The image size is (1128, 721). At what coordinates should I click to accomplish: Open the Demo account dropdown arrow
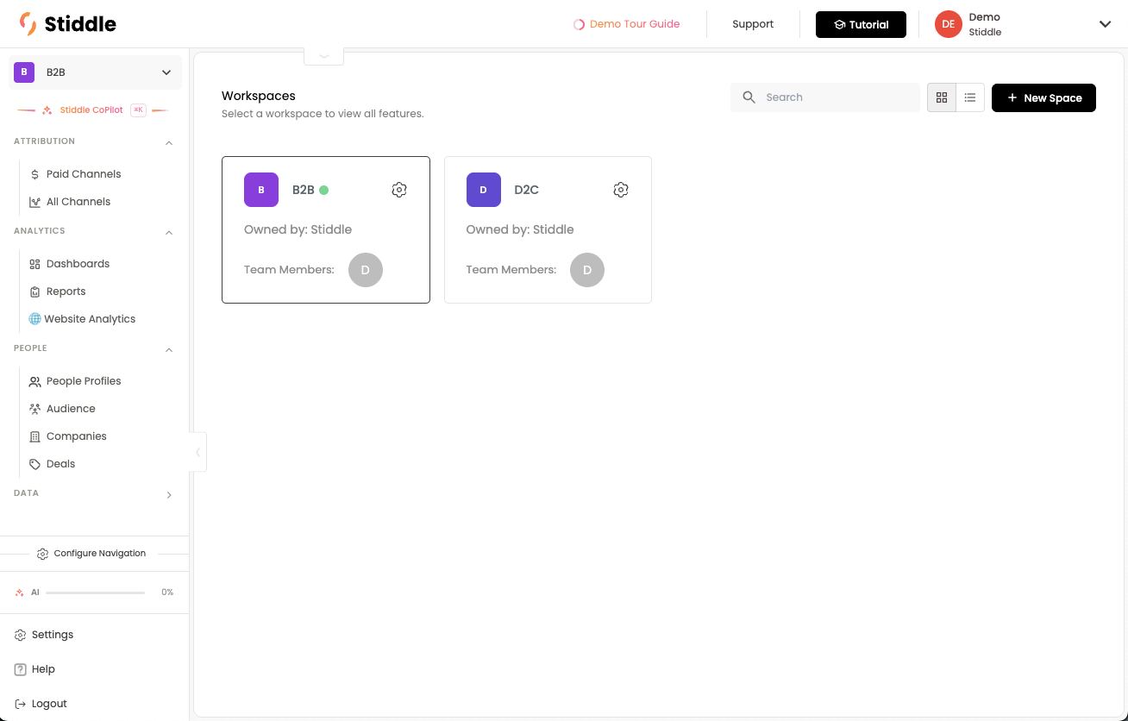pos(1105,24)
